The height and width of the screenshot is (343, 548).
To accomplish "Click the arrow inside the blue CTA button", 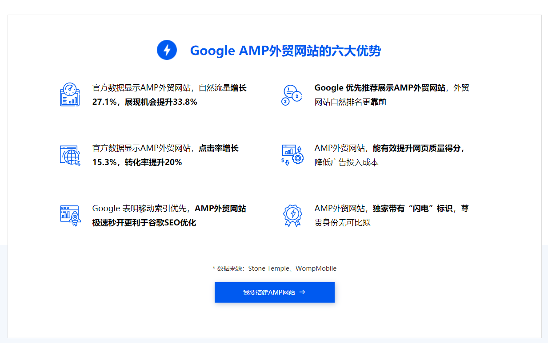I will coord(303,292).
